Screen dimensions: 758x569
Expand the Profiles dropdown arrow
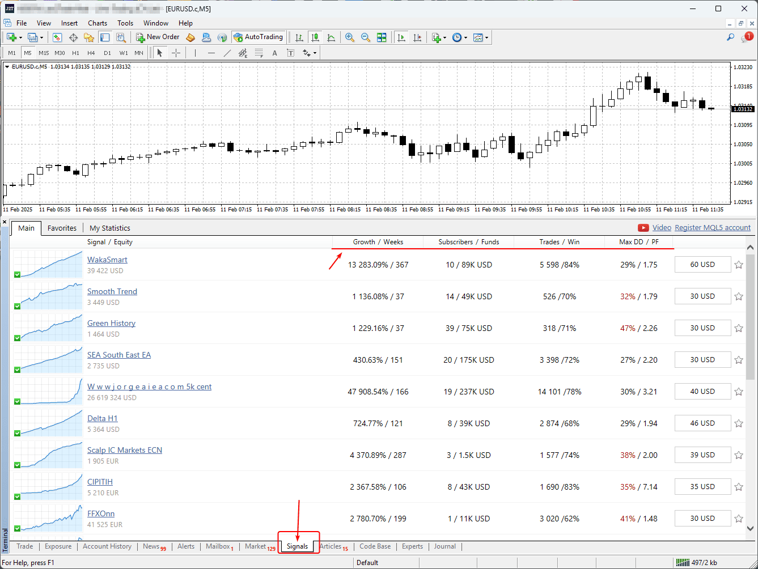tap(41, 38)
